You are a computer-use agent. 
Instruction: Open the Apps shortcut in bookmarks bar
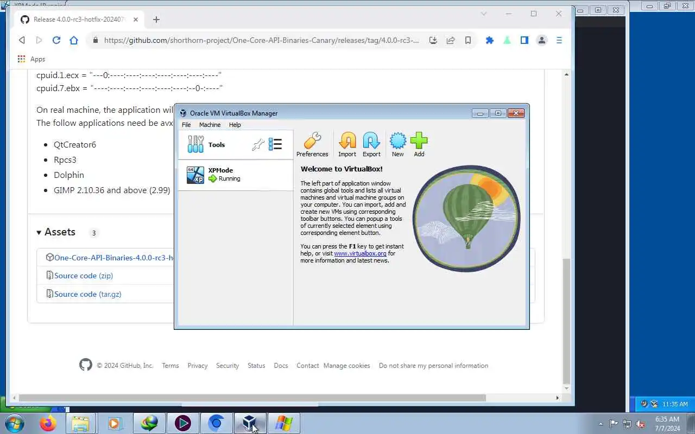coord(31,59)
